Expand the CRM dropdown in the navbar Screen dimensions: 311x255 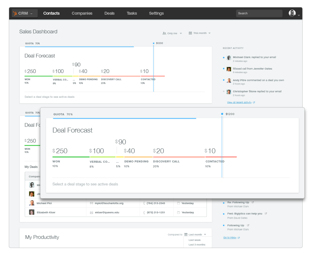click(25, 14)
